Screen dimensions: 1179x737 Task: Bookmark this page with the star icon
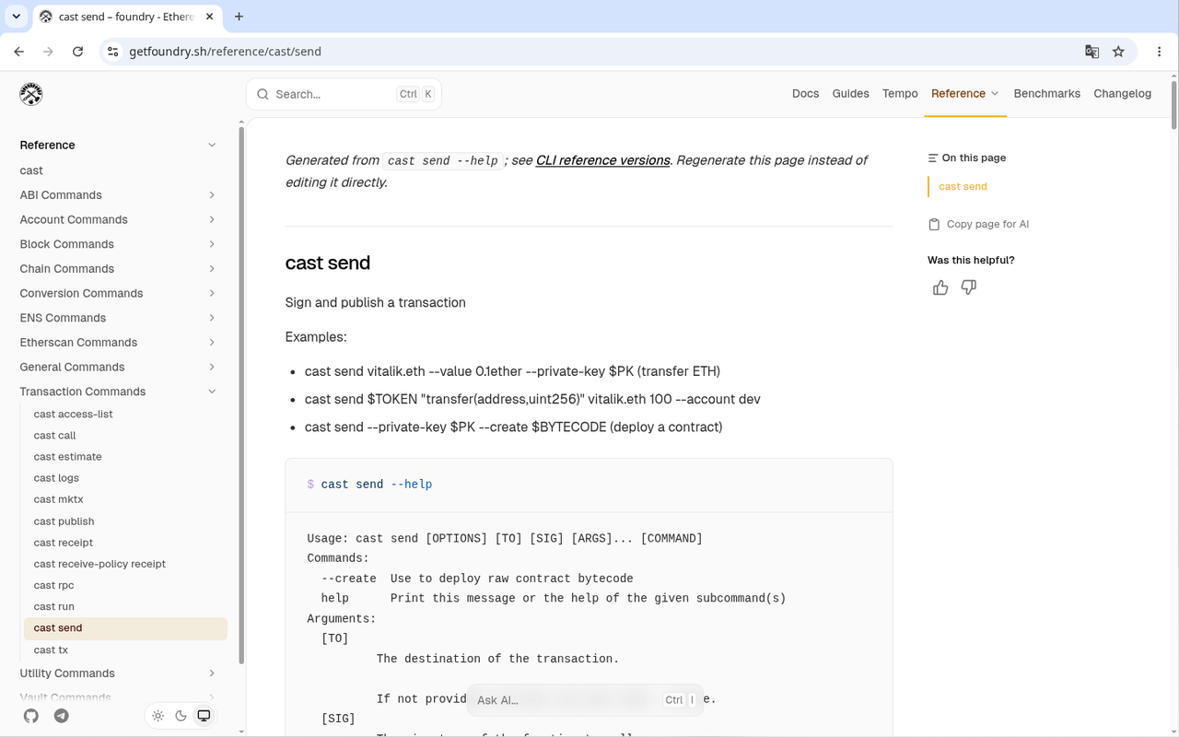[1118, 52]
